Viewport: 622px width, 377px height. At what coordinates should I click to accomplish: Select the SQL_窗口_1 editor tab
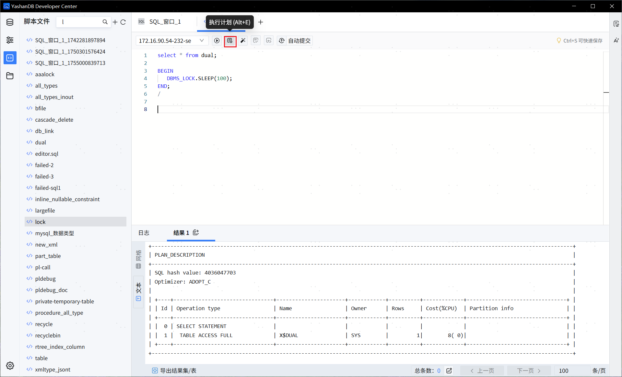165,22
